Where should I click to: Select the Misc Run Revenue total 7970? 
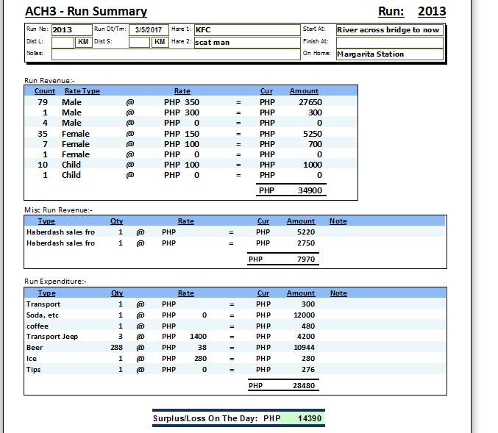pos(305,259)
